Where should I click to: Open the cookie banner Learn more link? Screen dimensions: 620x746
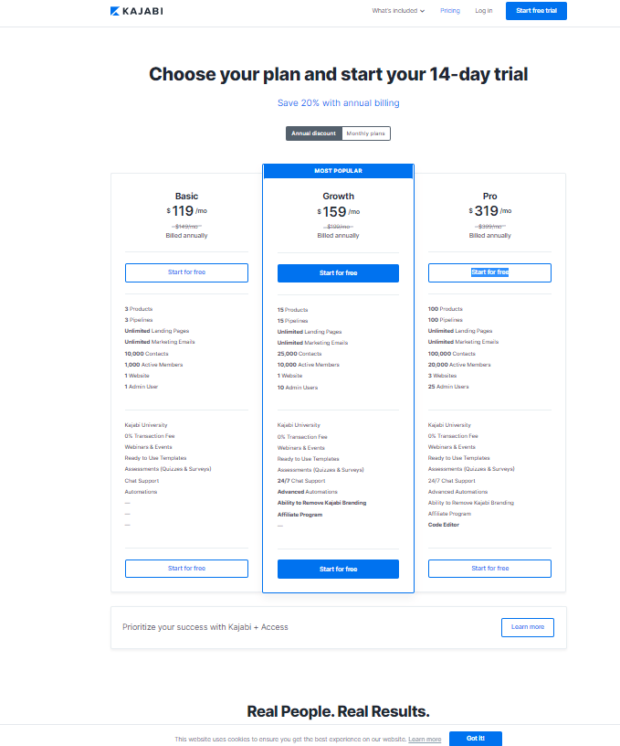point(425,739)
